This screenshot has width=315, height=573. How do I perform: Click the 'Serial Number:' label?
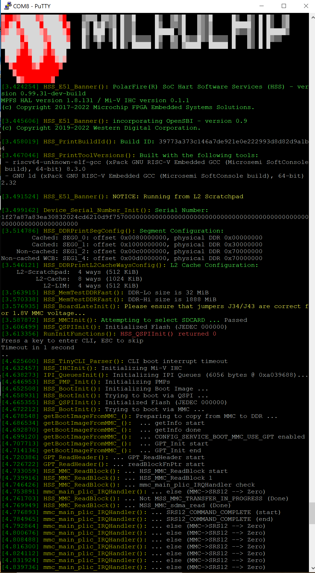pos(182,210)
